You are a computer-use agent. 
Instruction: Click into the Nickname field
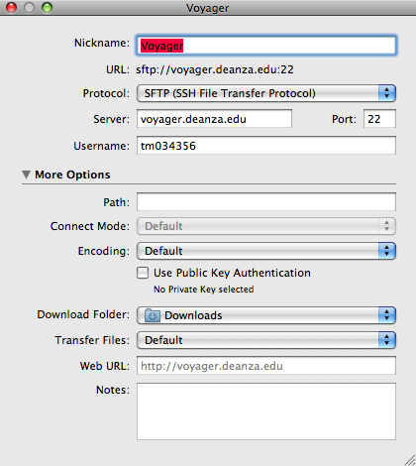coord(266,46)
